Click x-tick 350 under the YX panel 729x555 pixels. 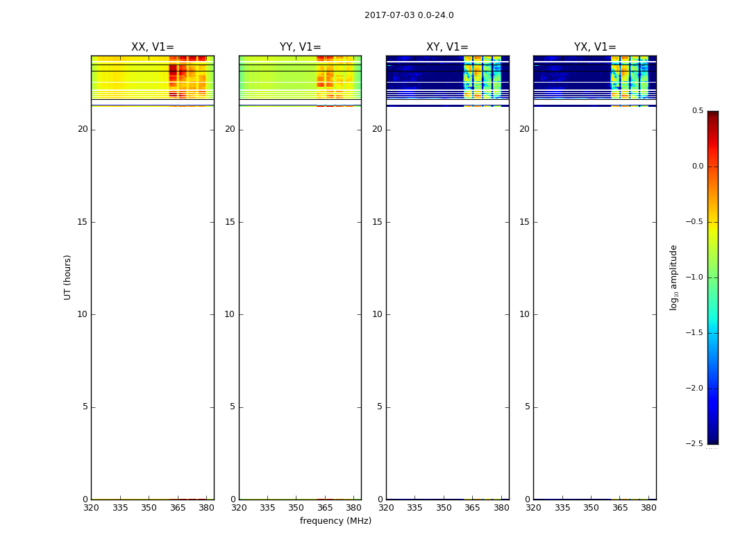[591, 508]
